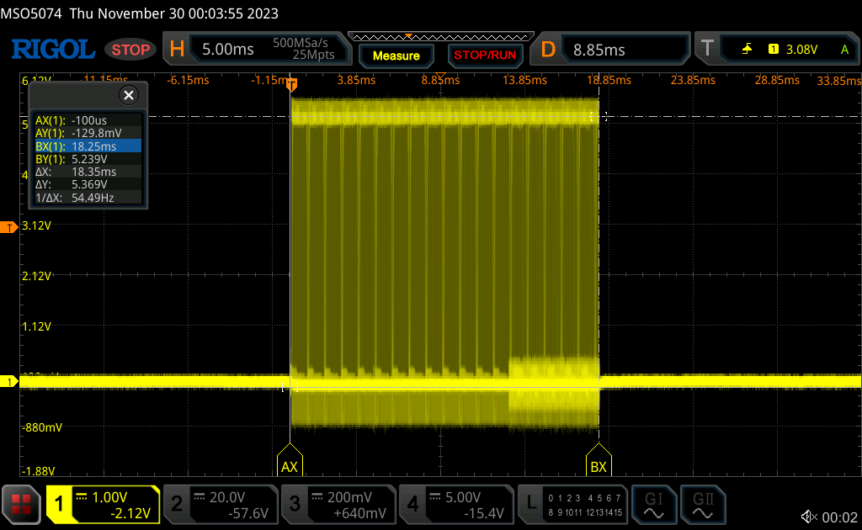Open trigger settings showing 3.08V
862x530 pixels.
pos(775,50)
